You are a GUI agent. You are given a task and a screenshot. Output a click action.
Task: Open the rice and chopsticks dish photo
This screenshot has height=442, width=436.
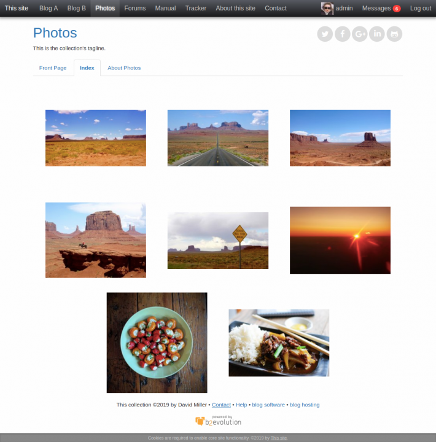click(279, 343)
